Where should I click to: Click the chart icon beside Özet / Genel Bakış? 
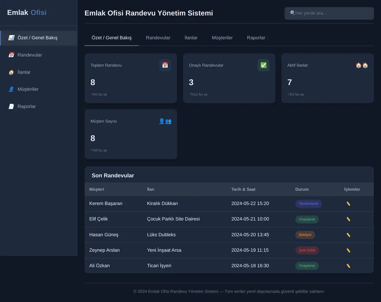[11, 38]
